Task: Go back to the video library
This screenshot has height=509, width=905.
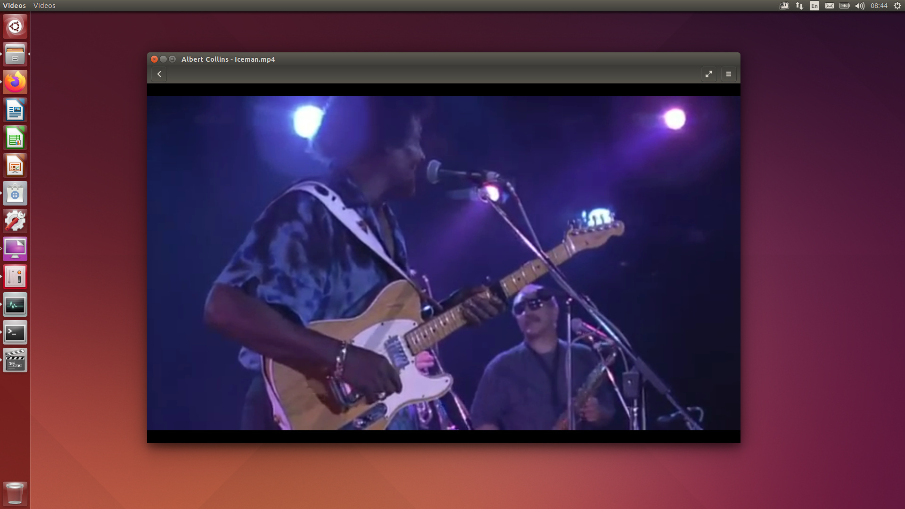Action: [x=159, y=74]
